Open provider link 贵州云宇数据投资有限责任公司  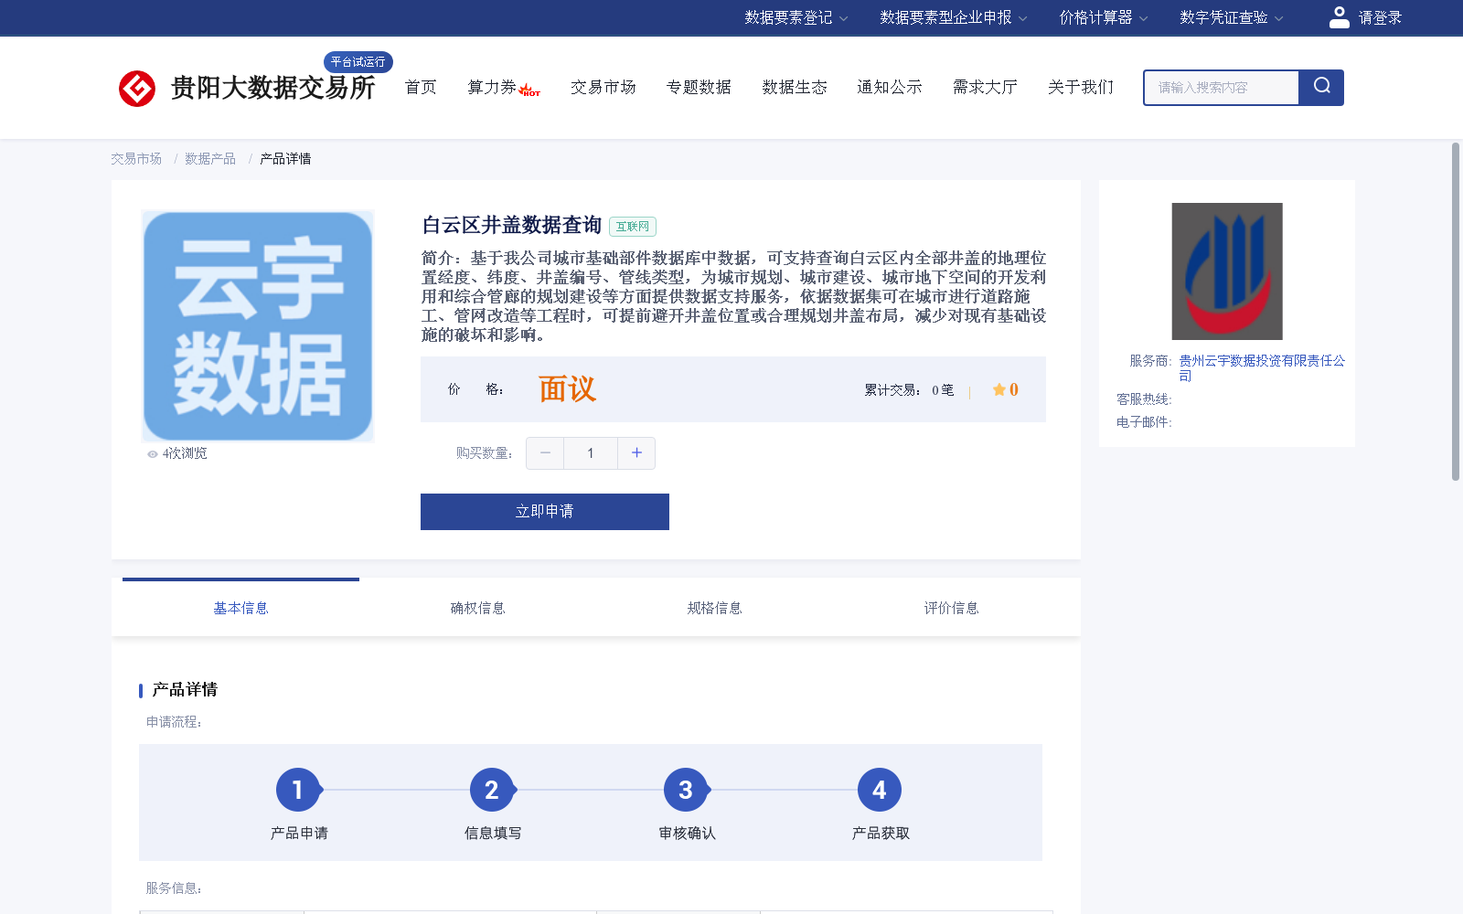(1262, 368)
